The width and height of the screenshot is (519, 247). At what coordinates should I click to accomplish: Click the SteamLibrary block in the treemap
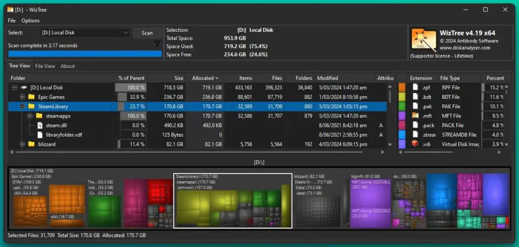233,201
